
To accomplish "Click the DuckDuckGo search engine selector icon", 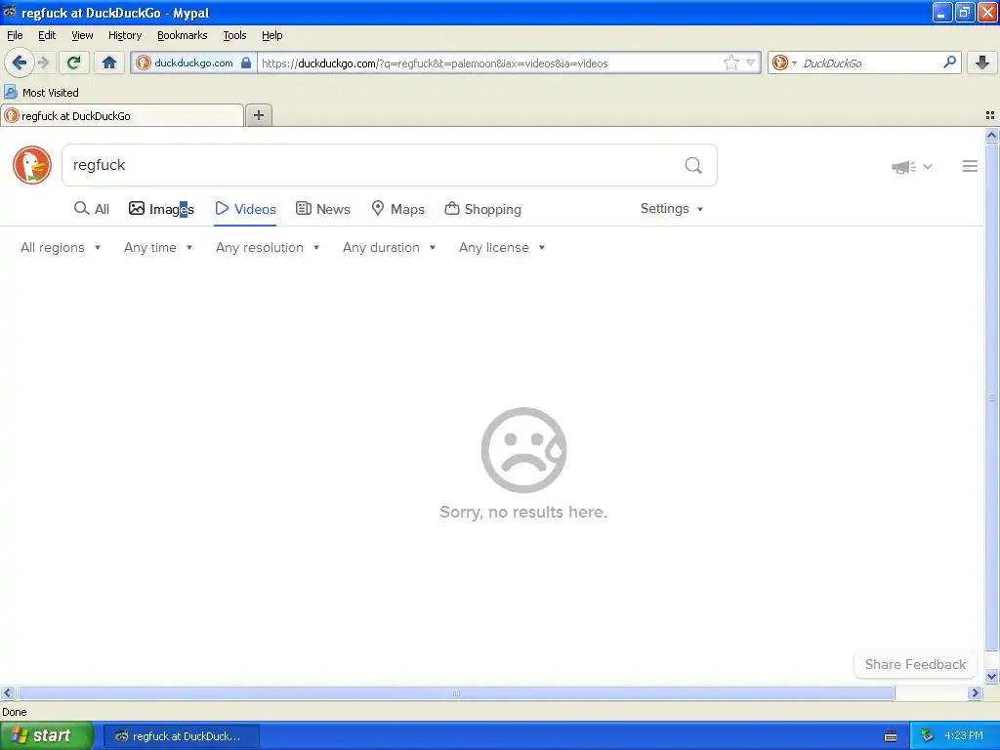I will [x=784, y=62].
